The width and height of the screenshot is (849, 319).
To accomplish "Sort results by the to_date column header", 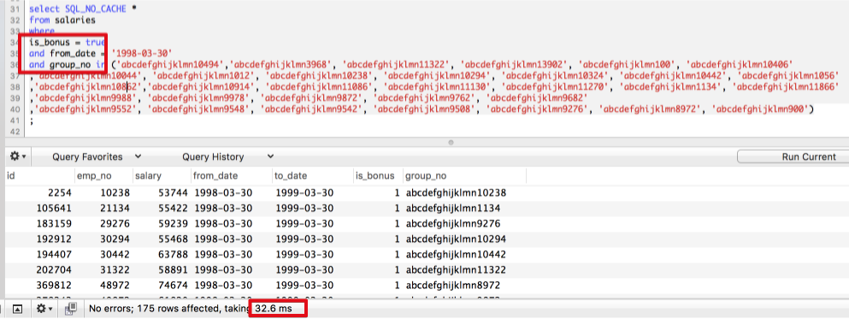I will click(313, 176).
